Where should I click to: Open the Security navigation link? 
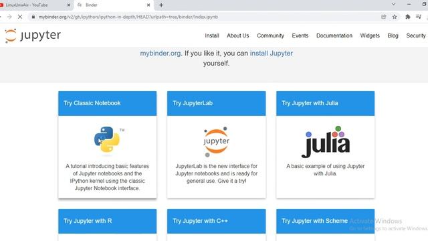pyautogui.click(x=416, y=35)
